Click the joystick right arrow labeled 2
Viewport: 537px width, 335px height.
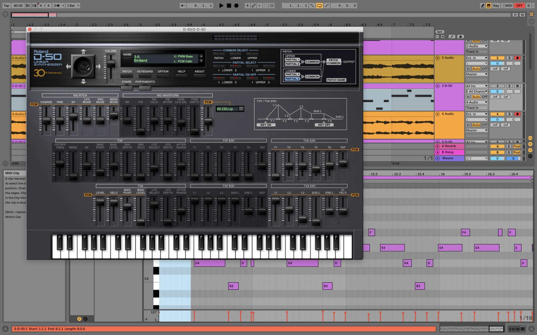[x=98, y=66]
